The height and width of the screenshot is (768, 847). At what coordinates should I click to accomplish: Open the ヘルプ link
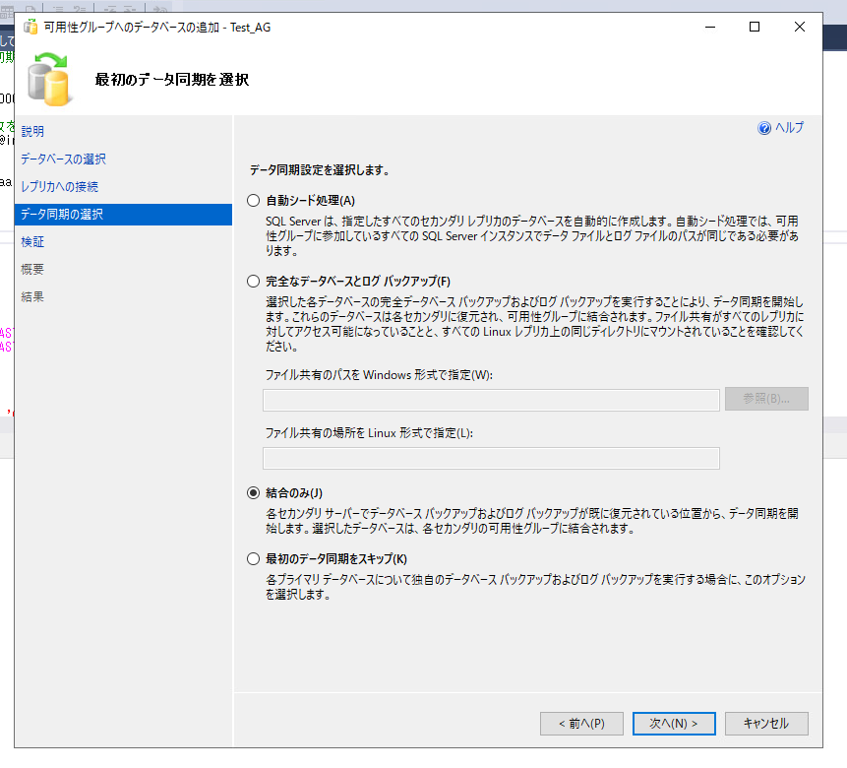click(x=789, y=128)
